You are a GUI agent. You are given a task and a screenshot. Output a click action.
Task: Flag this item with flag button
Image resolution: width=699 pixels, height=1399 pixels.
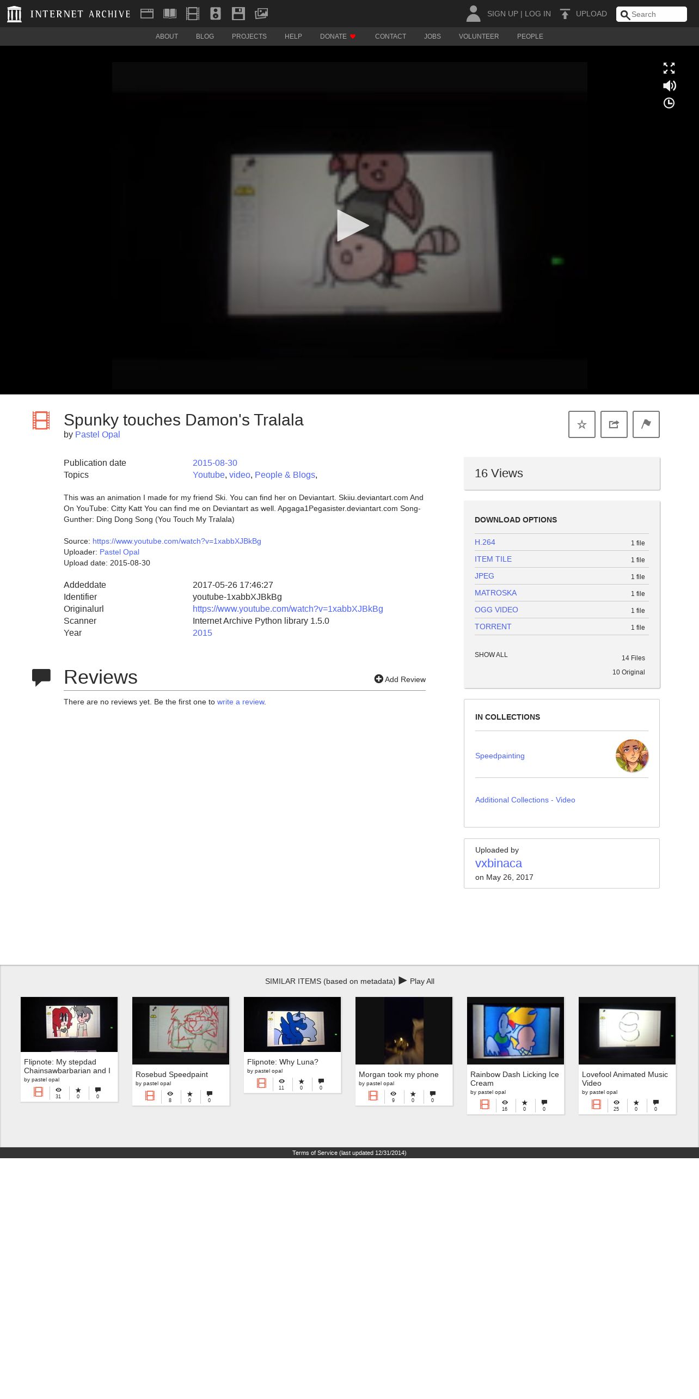pos(646,424)
